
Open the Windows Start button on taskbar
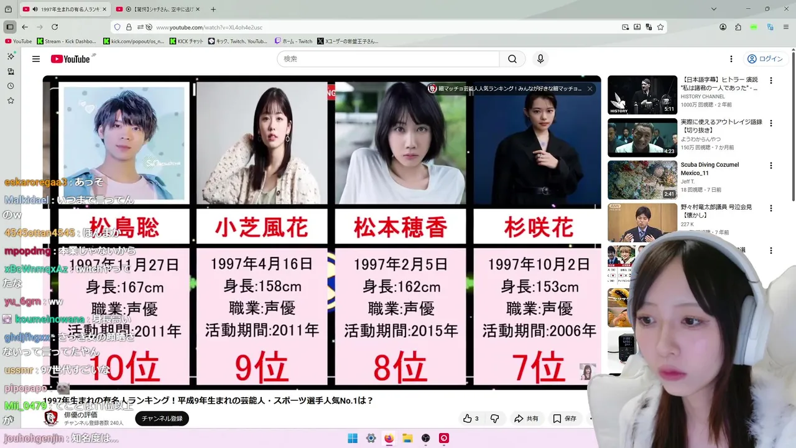[x=353, y=438]
